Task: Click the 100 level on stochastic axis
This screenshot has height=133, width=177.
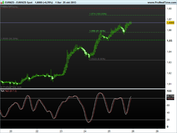Action: click(169, 91)
